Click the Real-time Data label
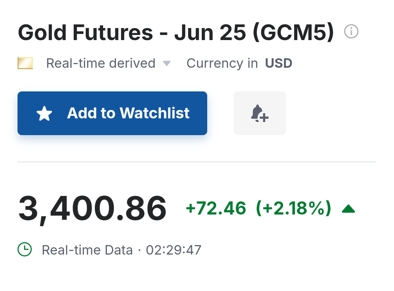This screenshot has width=394, height=291. (87, 250)
